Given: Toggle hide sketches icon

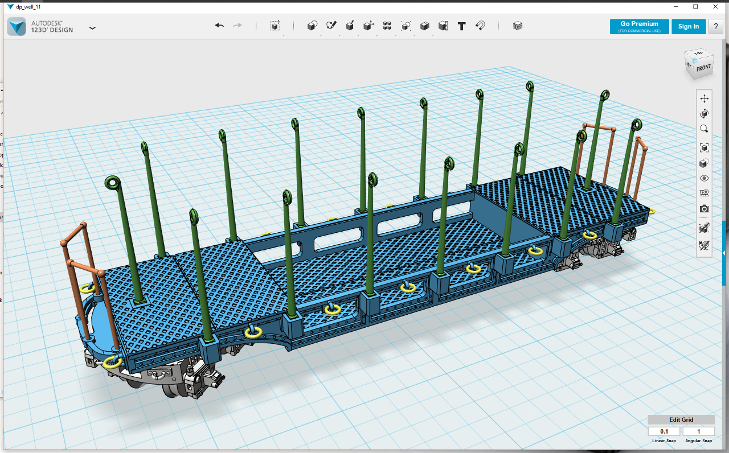Looking at the screenshot, I should click(705, 245).
